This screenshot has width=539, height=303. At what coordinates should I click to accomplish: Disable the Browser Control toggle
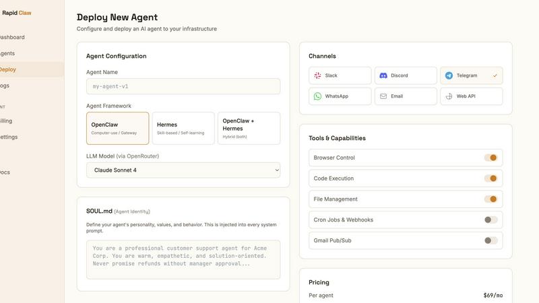coord(490,158)
